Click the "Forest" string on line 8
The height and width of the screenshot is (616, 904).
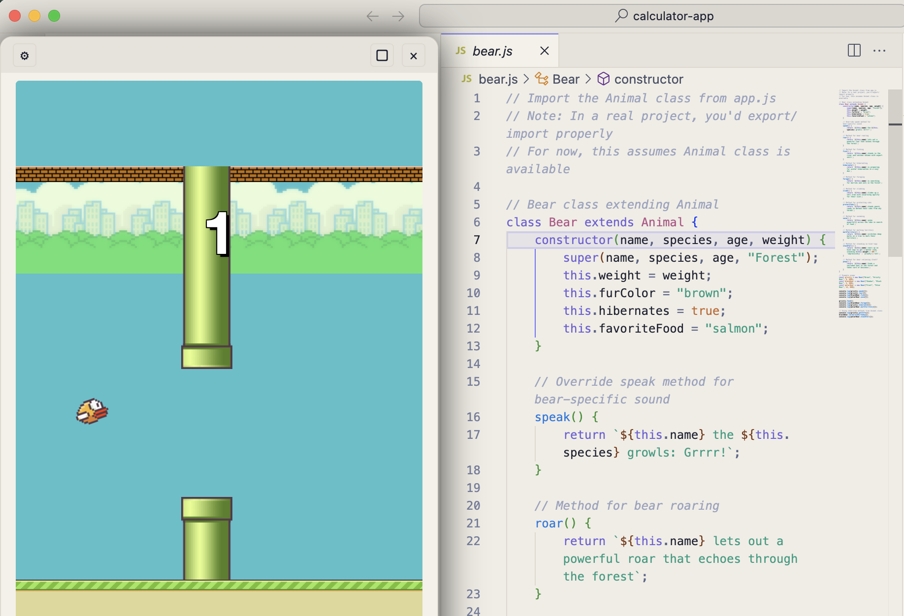776,257
